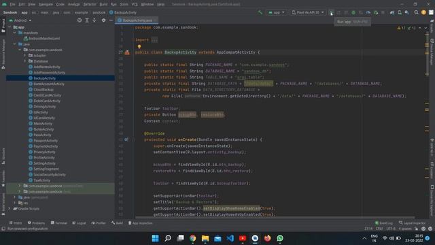435x245 pixels.
Task: Click the Search Everywhere magnifier icon
Action: click(x=416, y=12)
